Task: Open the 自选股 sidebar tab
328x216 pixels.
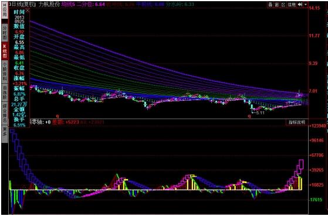Action: [x=4, y=93]
